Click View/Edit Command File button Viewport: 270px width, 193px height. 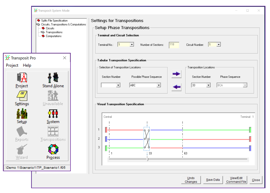(x=236, y=180)
